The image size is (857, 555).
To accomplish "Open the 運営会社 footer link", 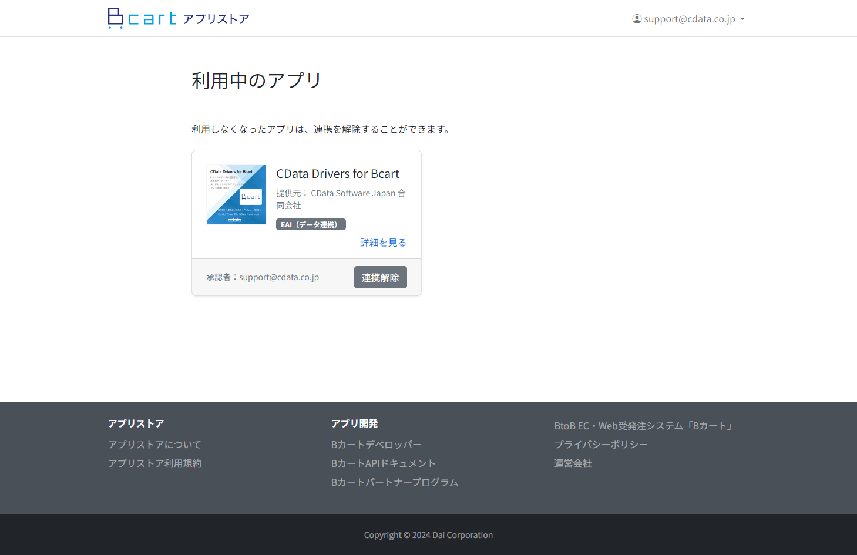I will tap(573, 463).
